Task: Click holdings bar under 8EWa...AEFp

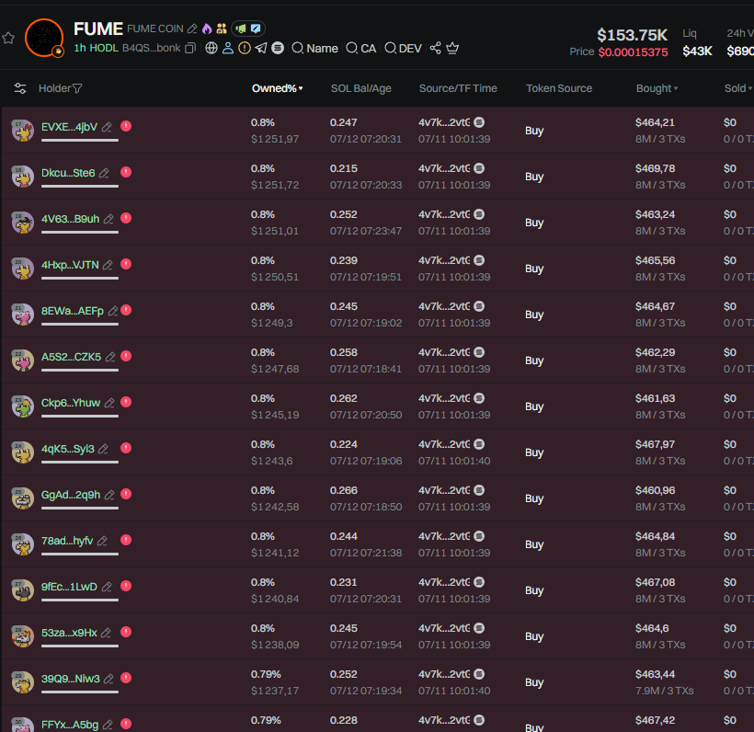Action: click(x=80, y=324)
